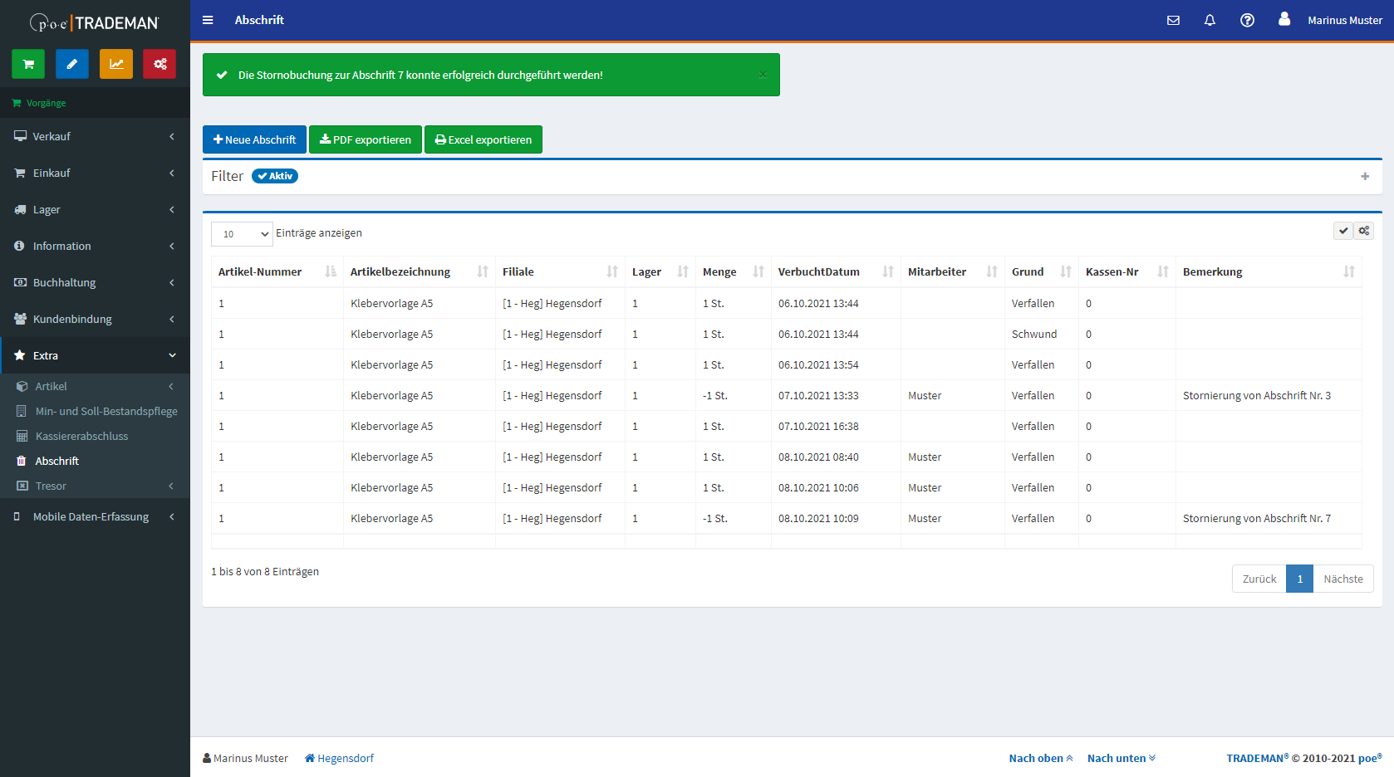Toggle the Aktiv filter badge
1394x777 pixels.
click(275, 176)
